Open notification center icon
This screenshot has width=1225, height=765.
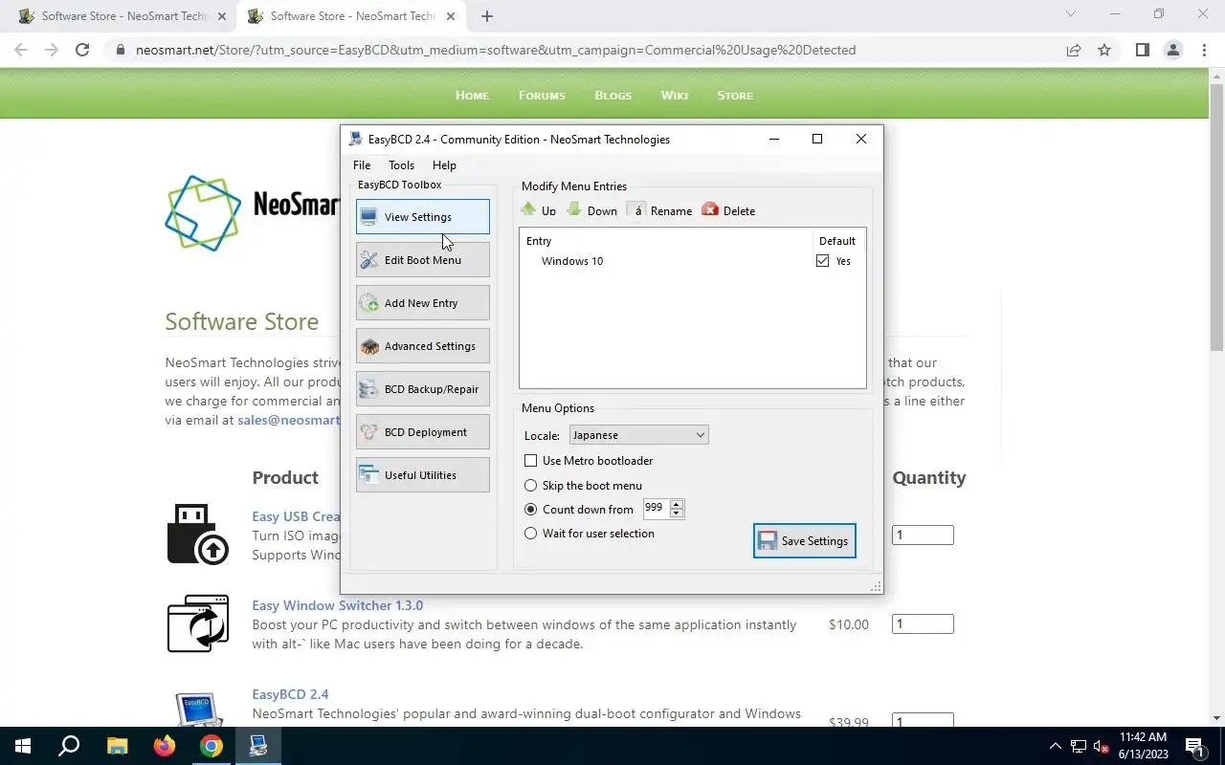click(x=1194, y=746)
